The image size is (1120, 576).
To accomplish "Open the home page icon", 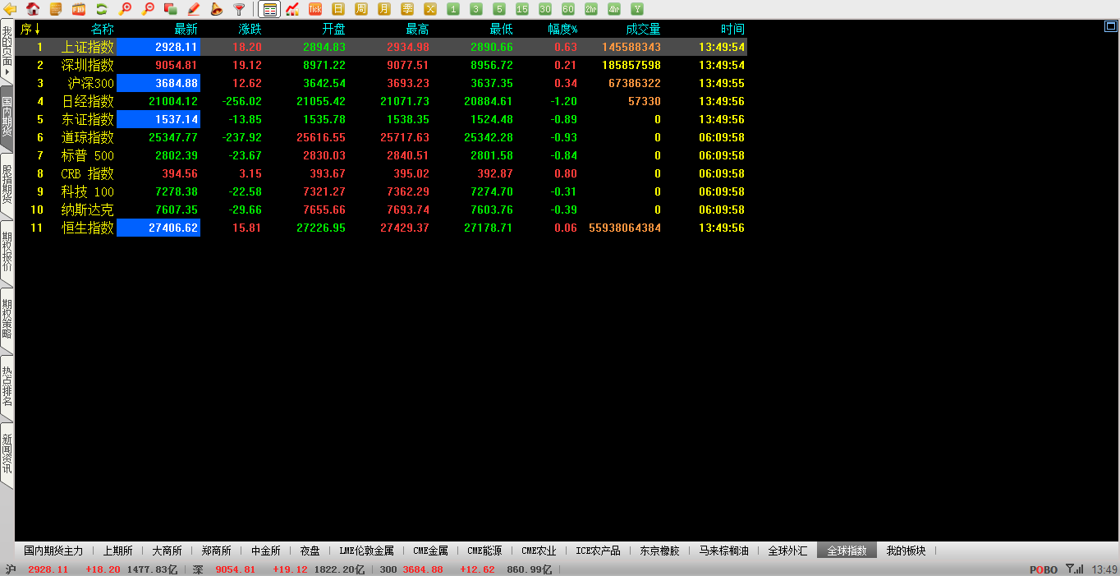I will point(33,9).
